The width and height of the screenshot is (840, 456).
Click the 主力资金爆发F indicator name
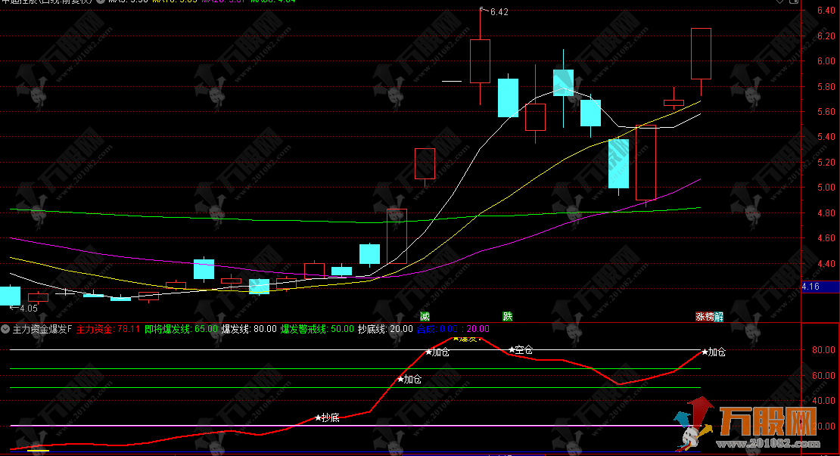42,329
